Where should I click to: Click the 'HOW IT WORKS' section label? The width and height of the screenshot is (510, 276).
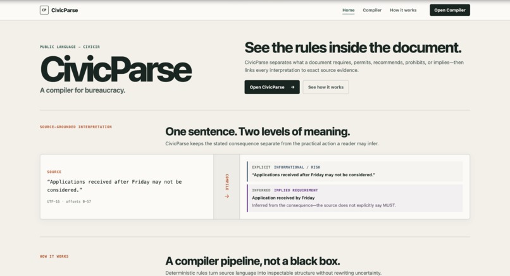[54, 256]
